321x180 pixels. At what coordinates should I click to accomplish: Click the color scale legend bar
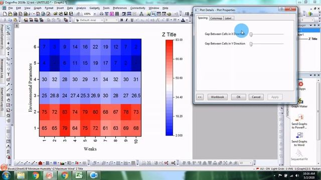[170, 87]
